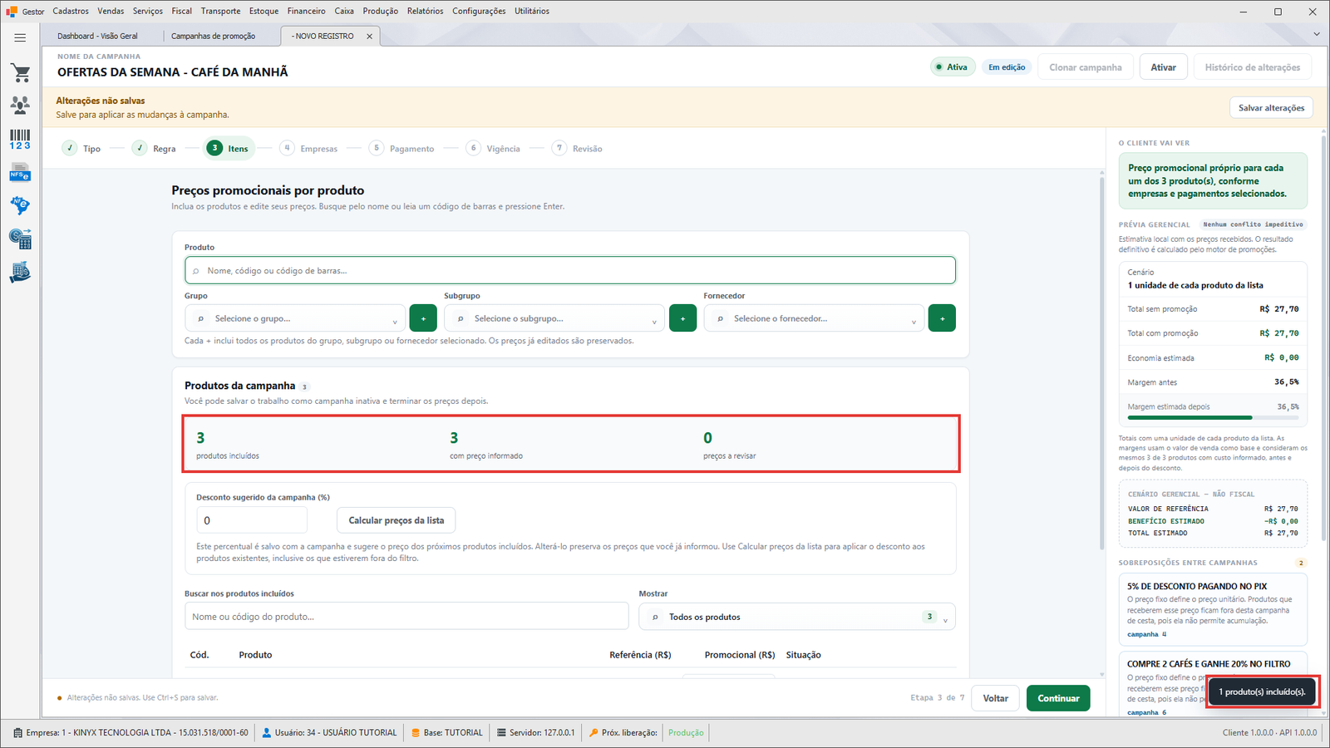Go to the completed Regra step
The image size is (1330, 748).
pyautogui.click(x=154, y=149)
